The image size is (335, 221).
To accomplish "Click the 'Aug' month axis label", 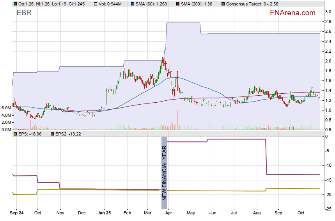I will (257, 213).
